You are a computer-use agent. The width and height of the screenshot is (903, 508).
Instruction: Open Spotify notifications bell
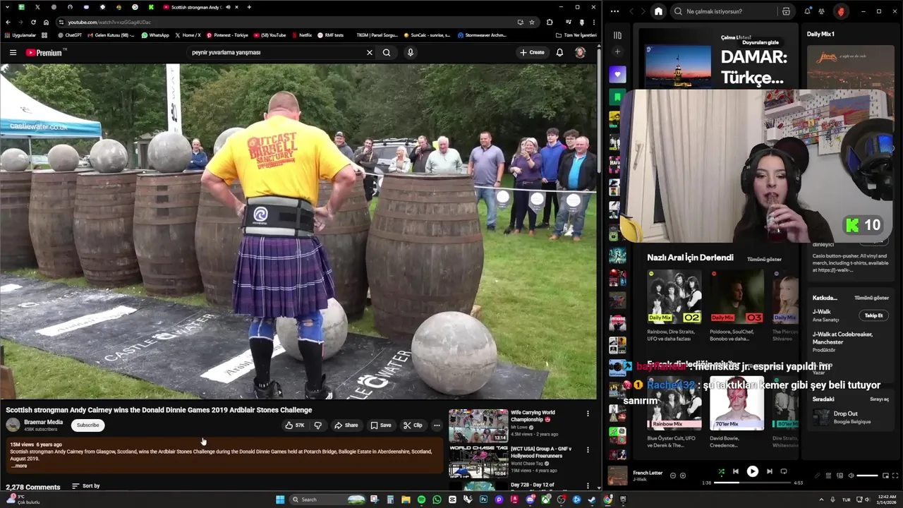pos(807,11)
